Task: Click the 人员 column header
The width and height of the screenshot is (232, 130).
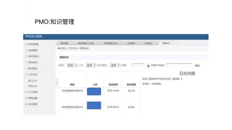Action: click(95, 84)
